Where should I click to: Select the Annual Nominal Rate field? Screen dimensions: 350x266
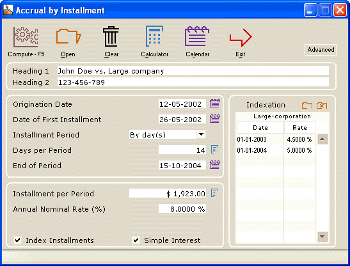click(x=182, y=209)
